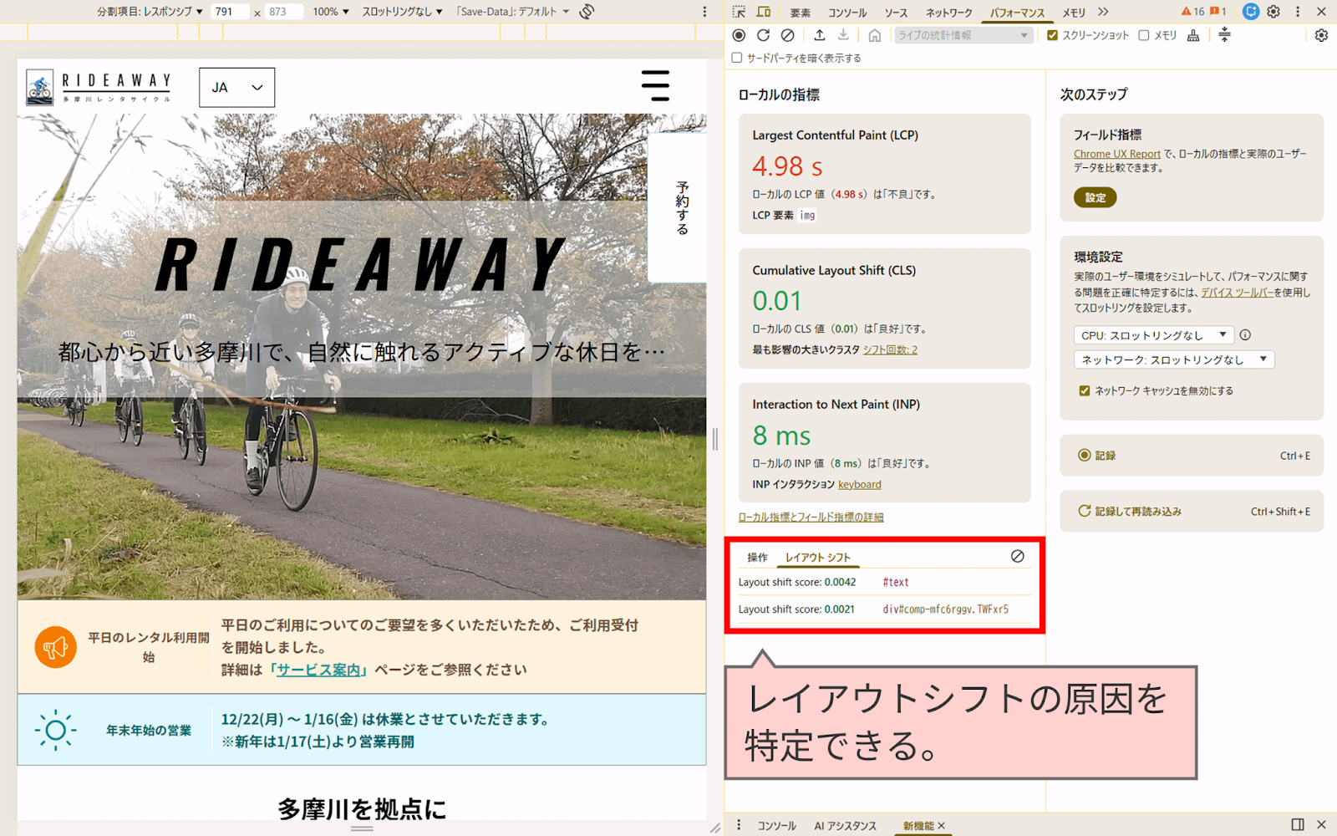Disable the スクリーンショット checkbox
The image size is (1337, 836).
pyautogui.click(x=1051, y=35)
